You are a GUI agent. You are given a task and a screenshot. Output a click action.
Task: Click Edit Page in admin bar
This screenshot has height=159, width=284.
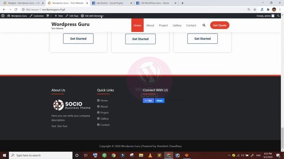pos(72,16)
